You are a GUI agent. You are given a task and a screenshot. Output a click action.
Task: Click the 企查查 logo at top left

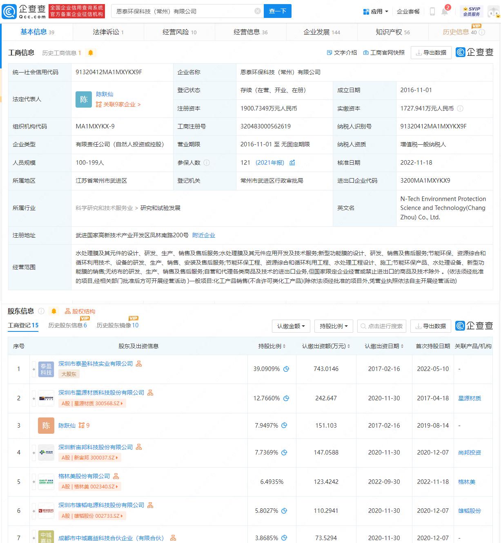25,11
